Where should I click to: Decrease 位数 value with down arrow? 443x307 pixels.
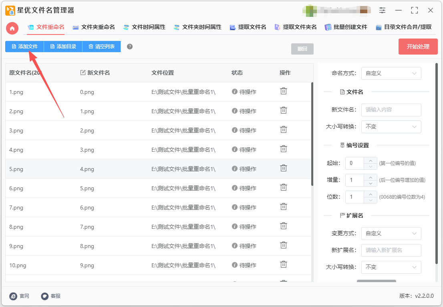[x=371, y=200]
